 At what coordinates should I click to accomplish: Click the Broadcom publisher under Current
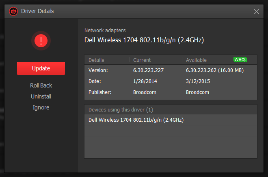click(x=145, y=92)
